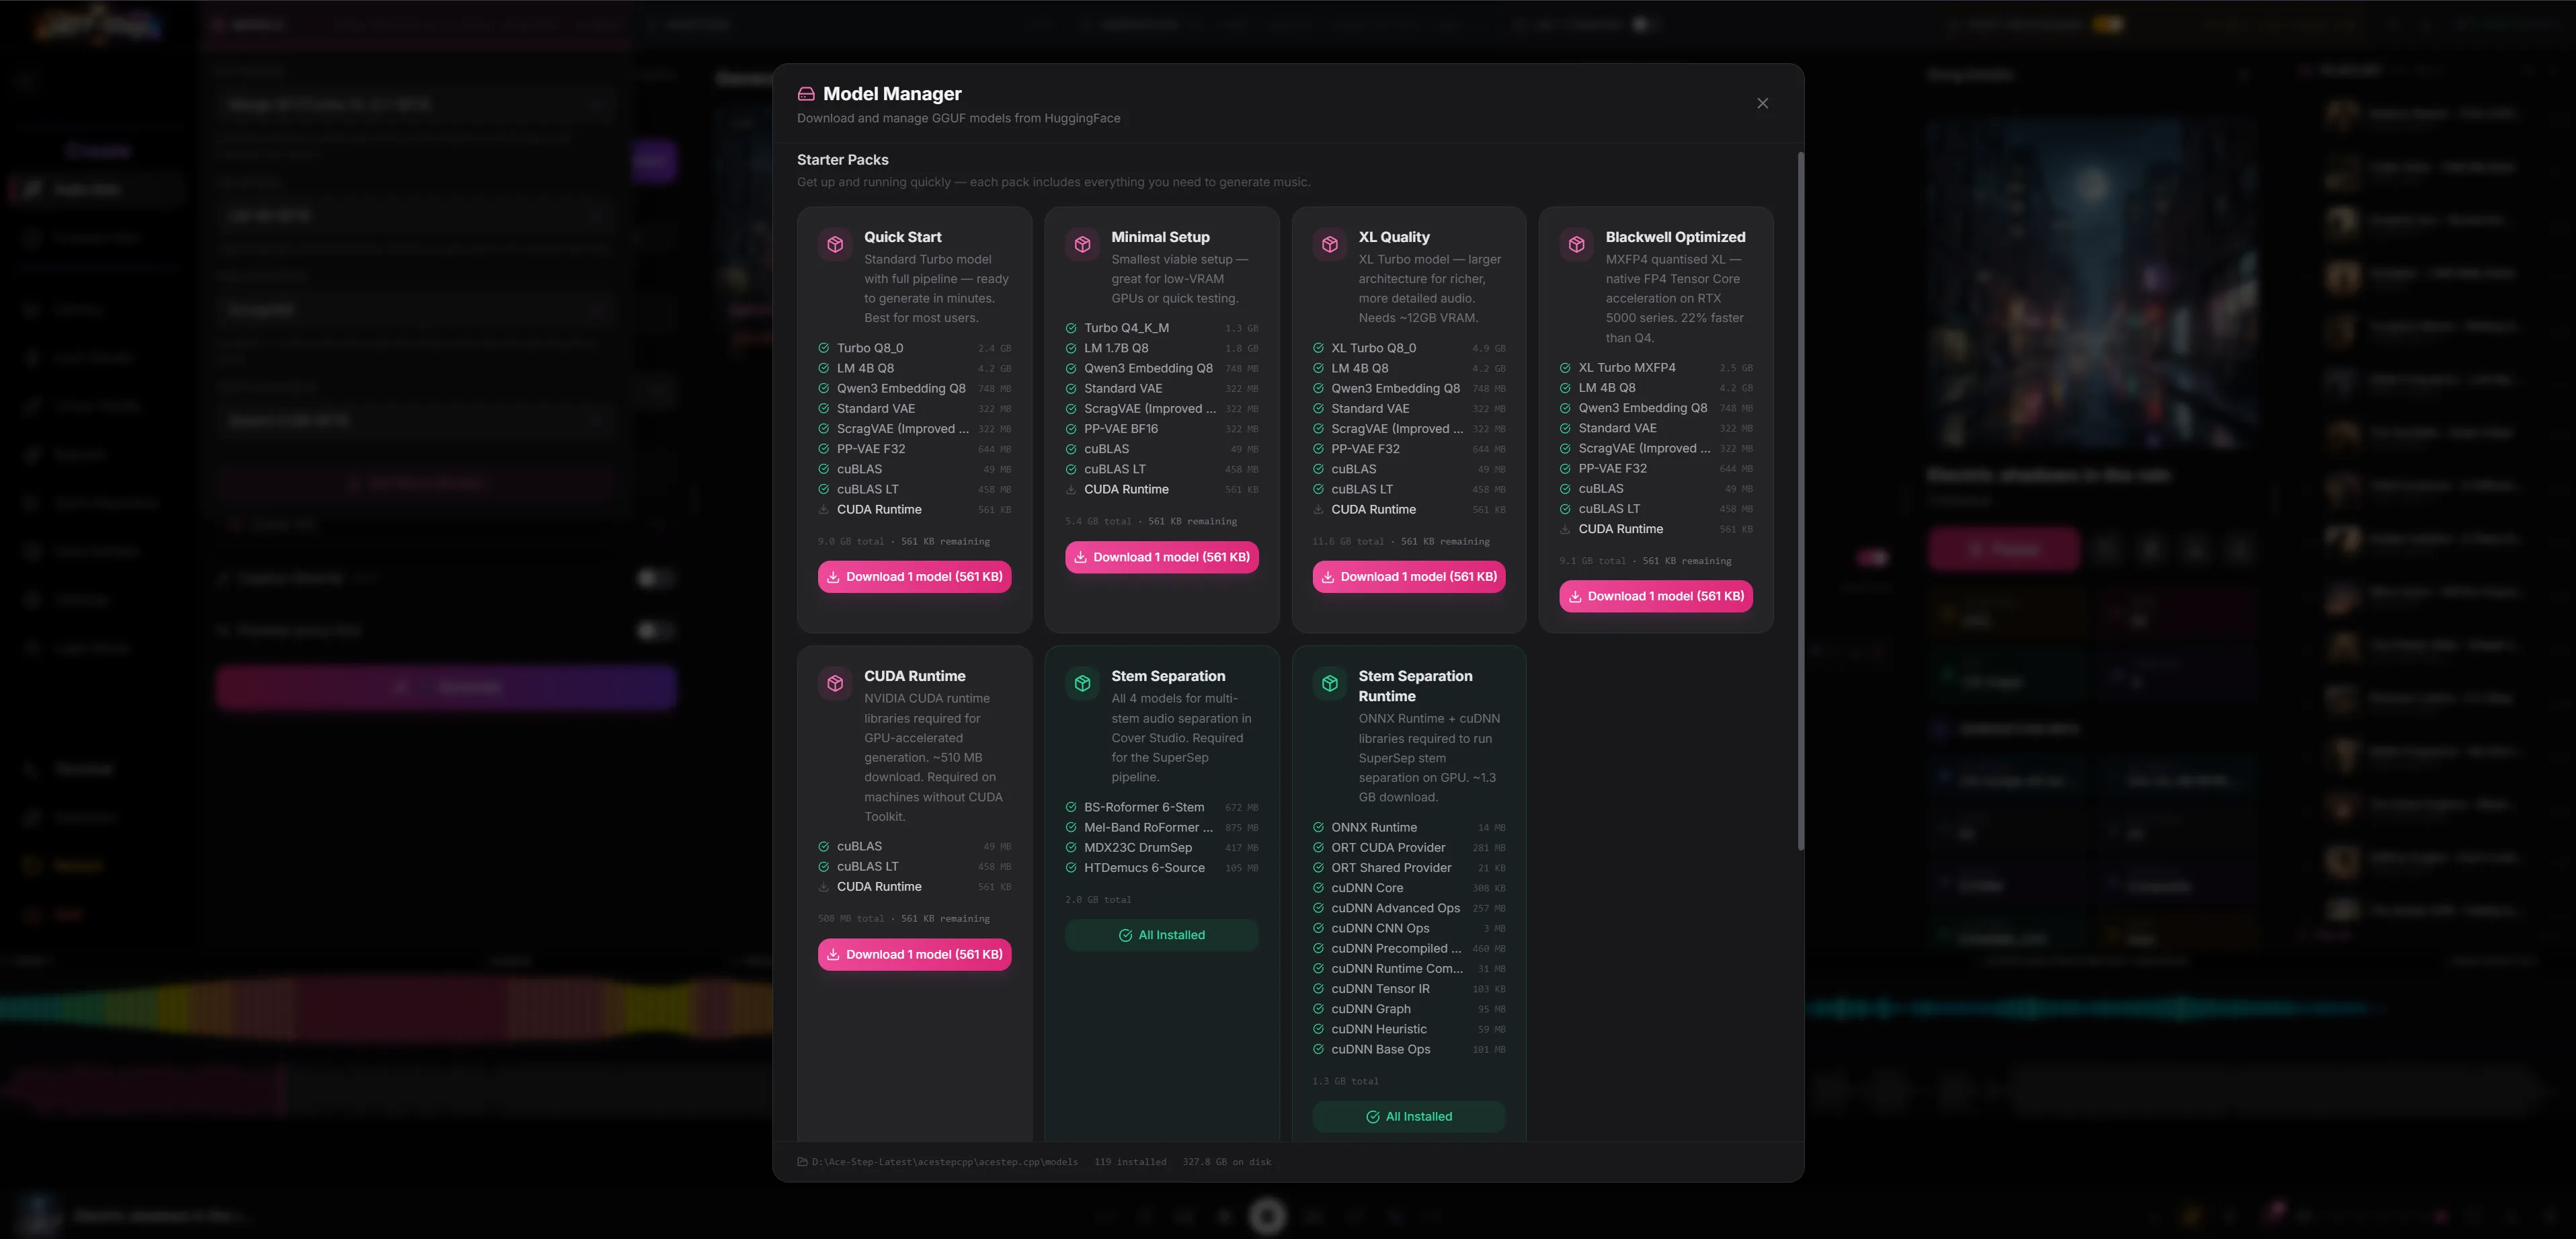The image size is (2576, 1239).
Task: Click the checkmark beside ONNX Runtime
Action: 1318,828
